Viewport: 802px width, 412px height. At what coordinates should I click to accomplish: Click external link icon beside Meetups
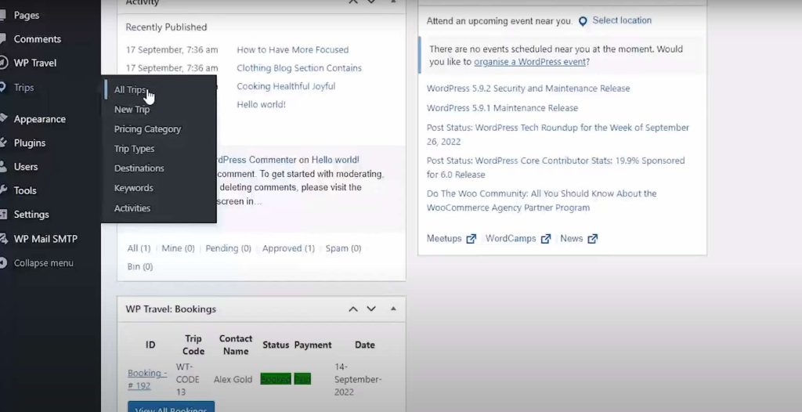[471, 239]
